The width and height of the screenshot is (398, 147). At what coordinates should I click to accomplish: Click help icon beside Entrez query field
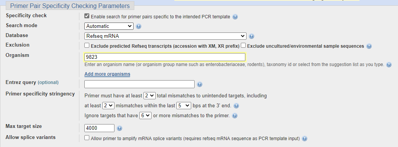point(200,84)
